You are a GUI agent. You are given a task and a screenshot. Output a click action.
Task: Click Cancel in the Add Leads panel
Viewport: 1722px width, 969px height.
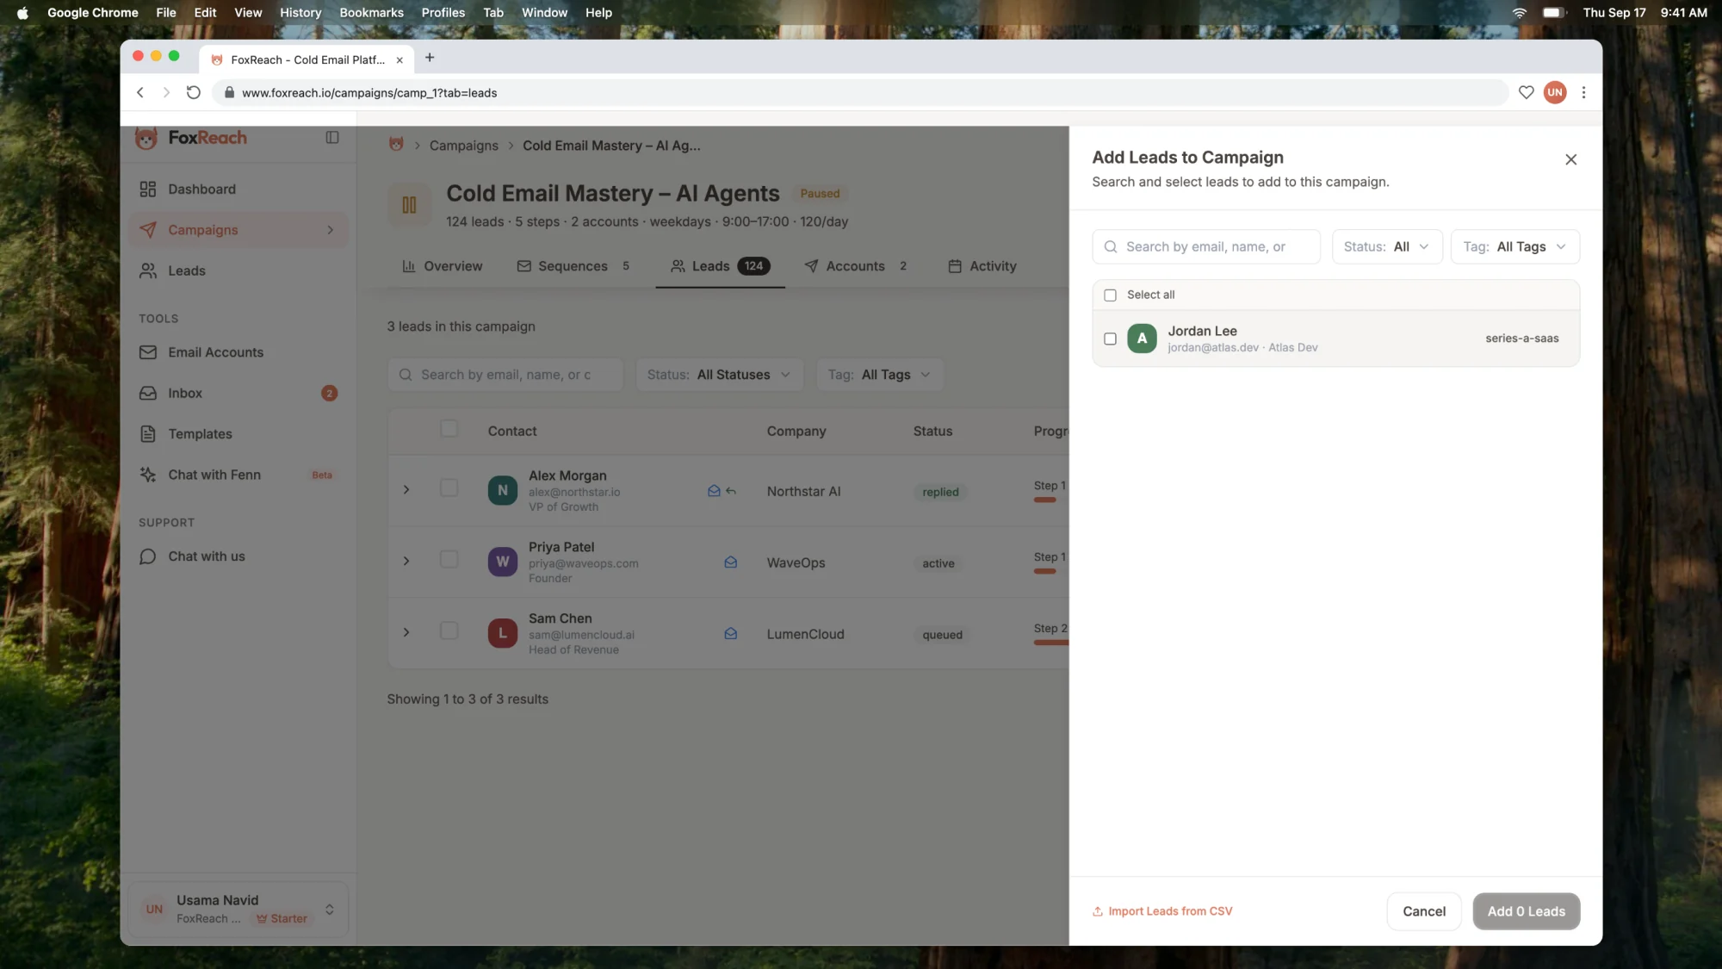point(1424,911)
